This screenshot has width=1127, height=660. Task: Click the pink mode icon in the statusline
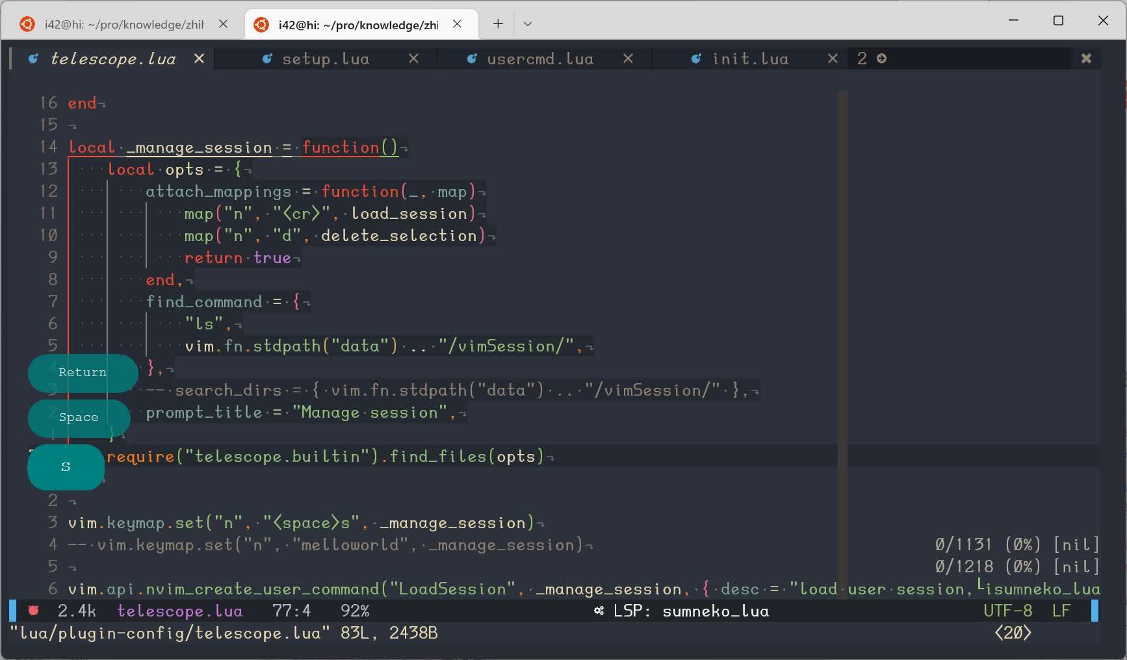(32, 611)
